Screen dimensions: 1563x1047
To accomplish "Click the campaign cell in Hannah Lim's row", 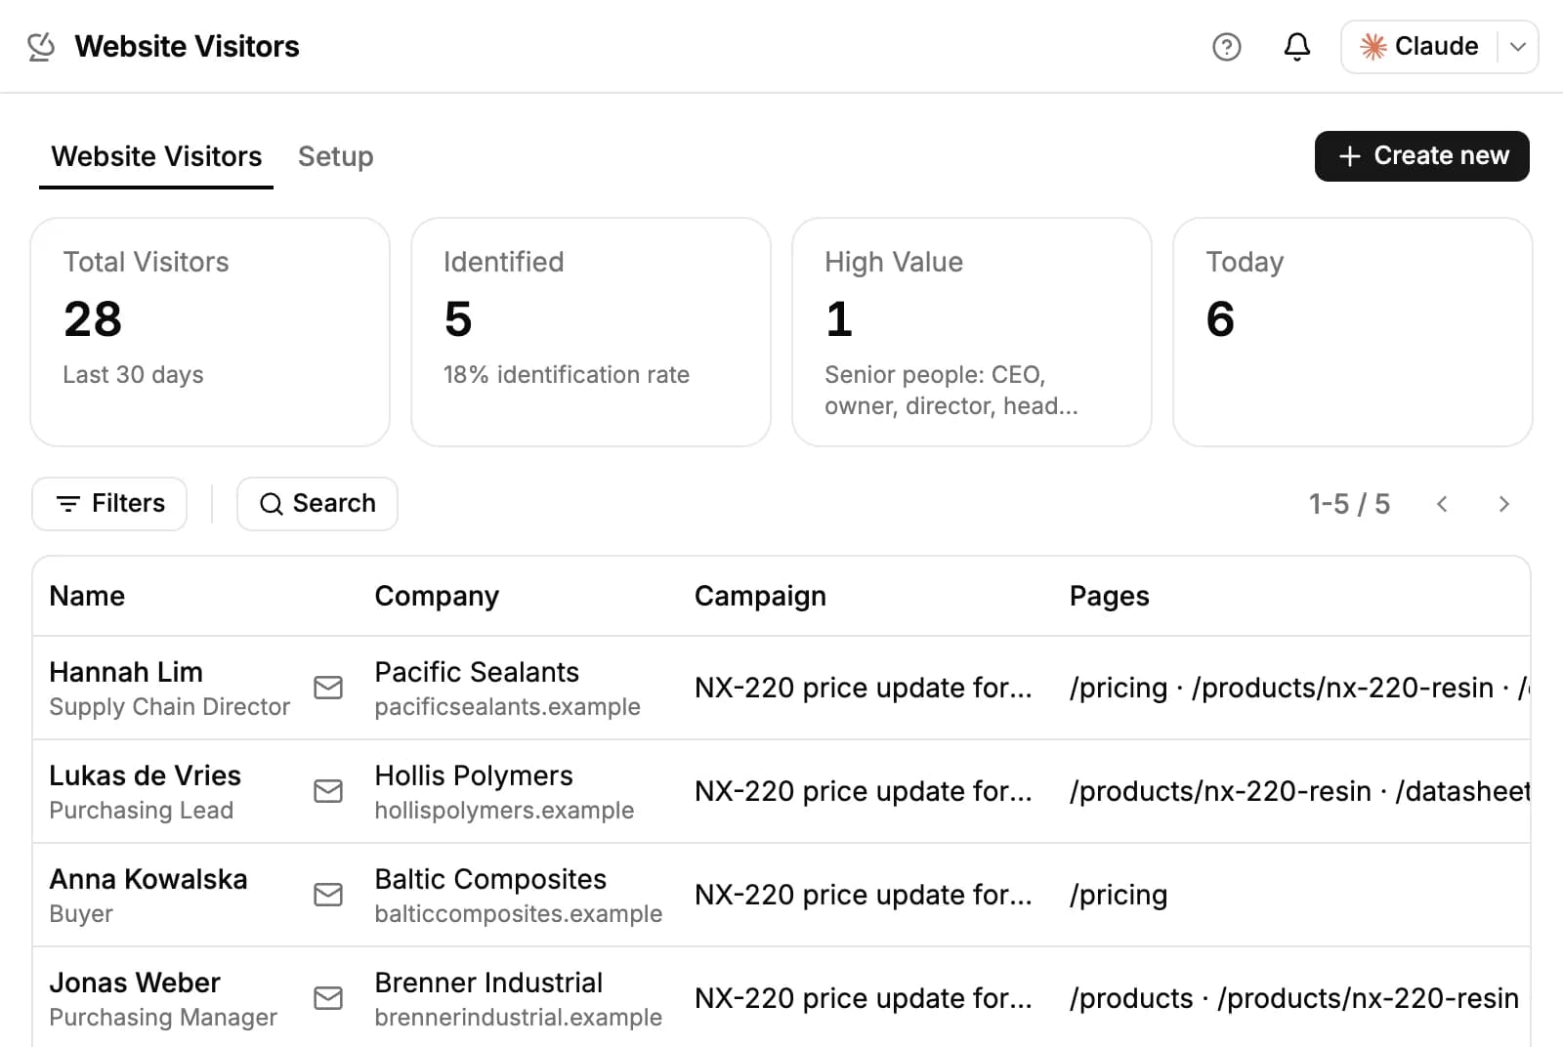I will coord(863,688).
